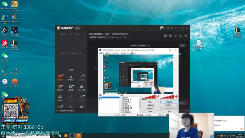245x138 pixels.
Task: Click the sources list scroll-down arrow
Action: click(140, 112)
